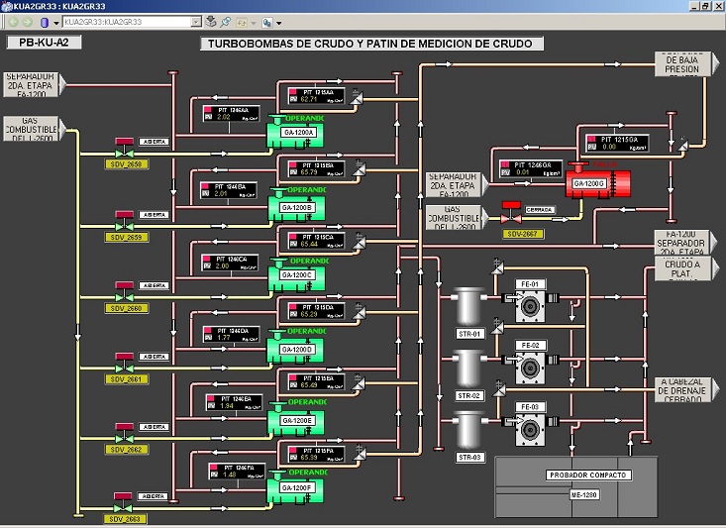
Task: Open the PIT 1215AA pressure readout
Action: pyautogui.click(x=316, y=95)
